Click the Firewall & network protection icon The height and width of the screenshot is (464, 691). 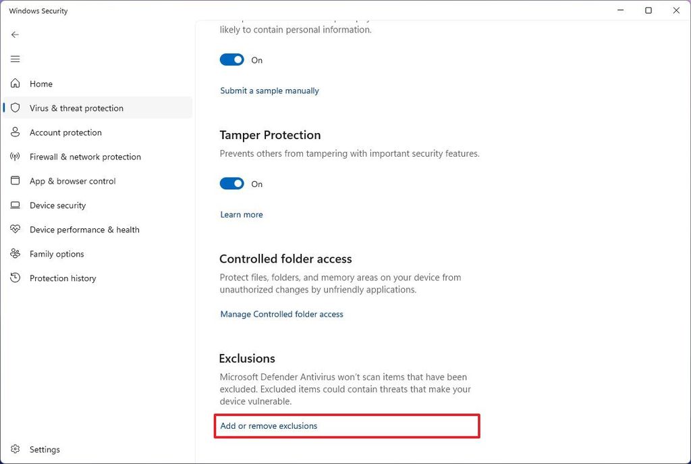point(15,157)
